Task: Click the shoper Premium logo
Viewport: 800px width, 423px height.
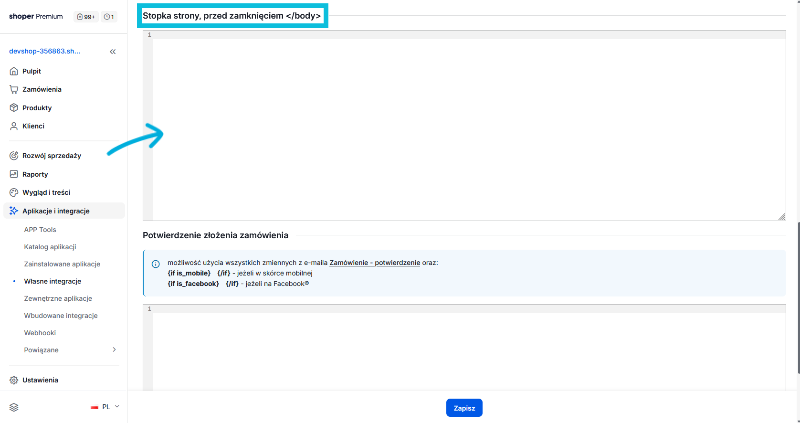Action: pyautogui.click(x=36, y=16)
